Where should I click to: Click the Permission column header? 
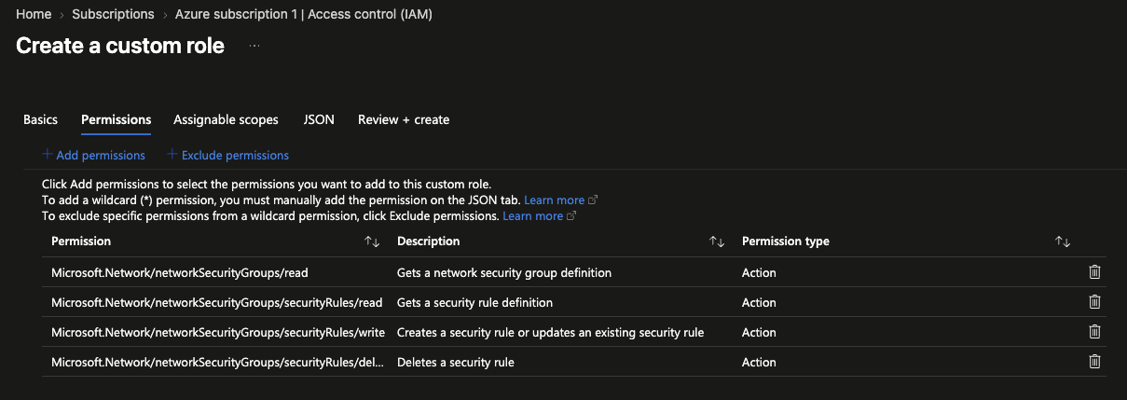click(x=81, y=241)
